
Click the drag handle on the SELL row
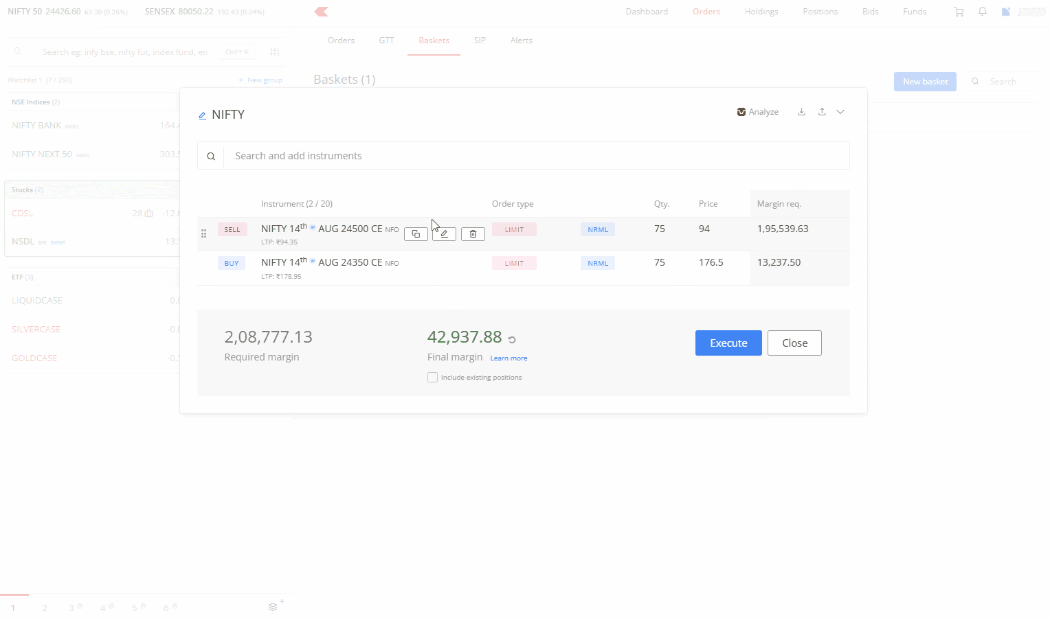[x=203, y=233]
